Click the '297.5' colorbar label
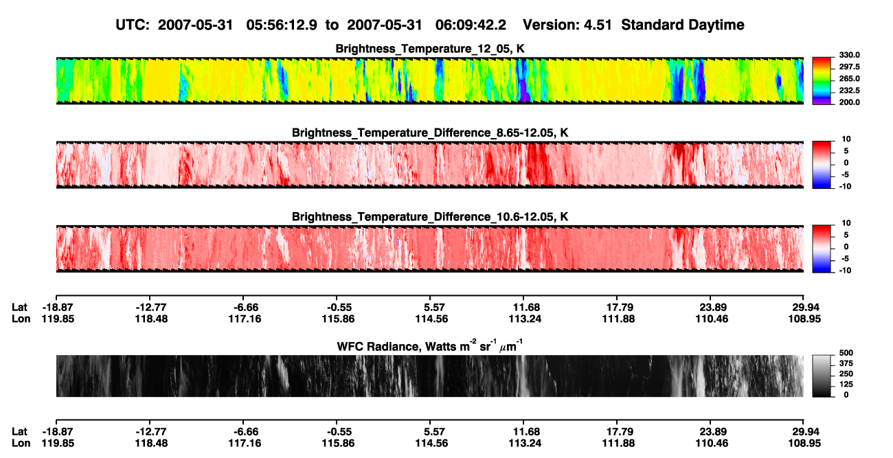 tap(849, 67)
